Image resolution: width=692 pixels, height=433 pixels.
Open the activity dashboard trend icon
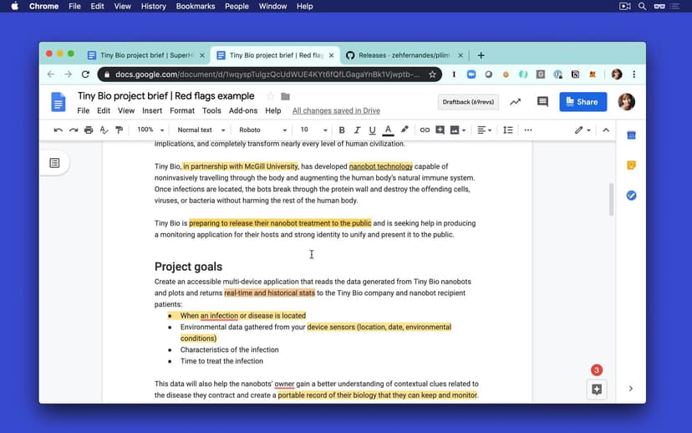click(x=515, y=102)
